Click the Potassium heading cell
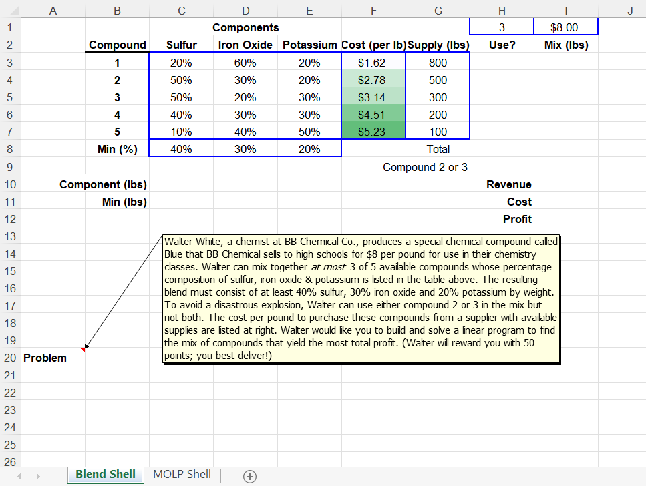Screen dimensions: 646x486 310,45
